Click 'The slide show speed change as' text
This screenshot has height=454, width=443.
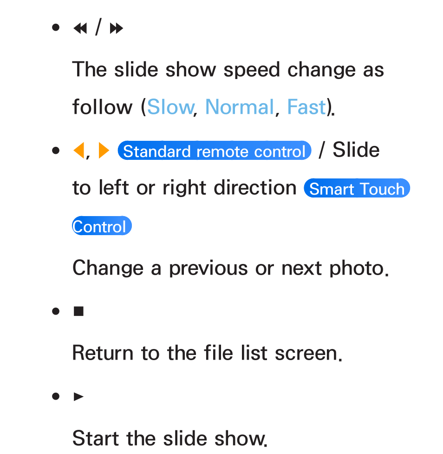(x=228, y=70)
